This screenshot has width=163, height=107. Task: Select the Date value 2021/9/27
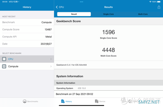(46, 44)
